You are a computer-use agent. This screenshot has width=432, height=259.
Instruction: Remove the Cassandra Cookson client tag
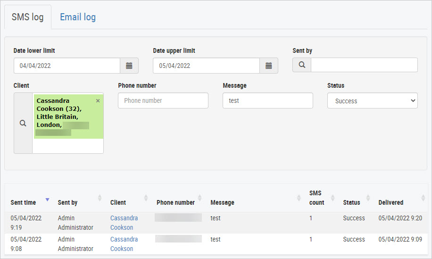[98, 101]
